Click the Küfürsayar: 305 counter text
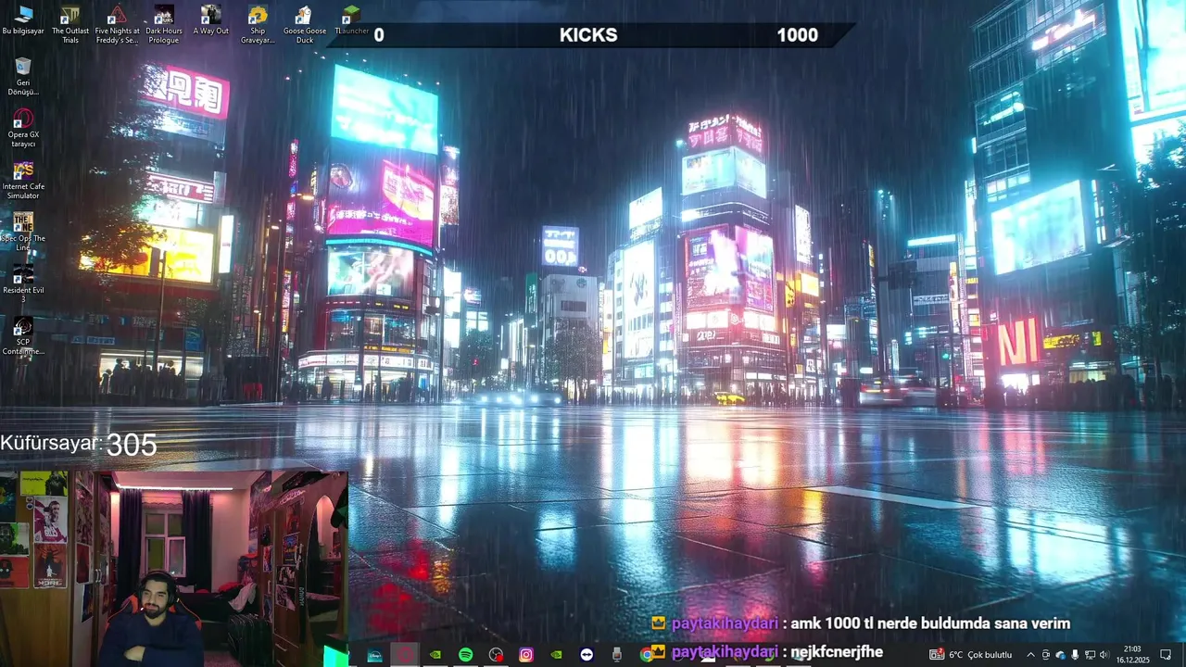Viewport: 1186px width, 667px height. (79, 445)
